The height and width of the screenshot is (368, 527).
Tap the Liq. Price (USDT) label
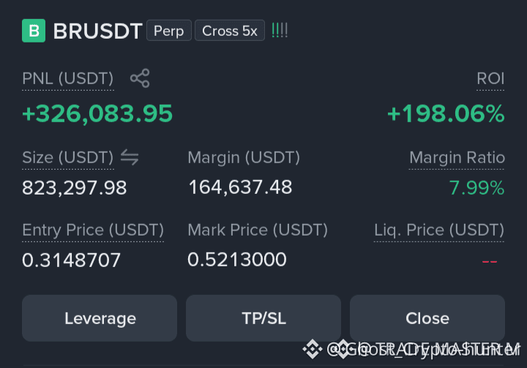(439, 230)
